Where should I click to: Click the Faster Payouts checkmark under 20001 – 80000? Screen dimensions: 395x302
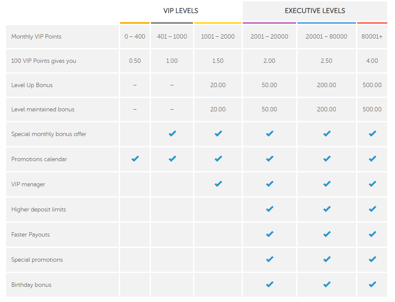[327, 234]
